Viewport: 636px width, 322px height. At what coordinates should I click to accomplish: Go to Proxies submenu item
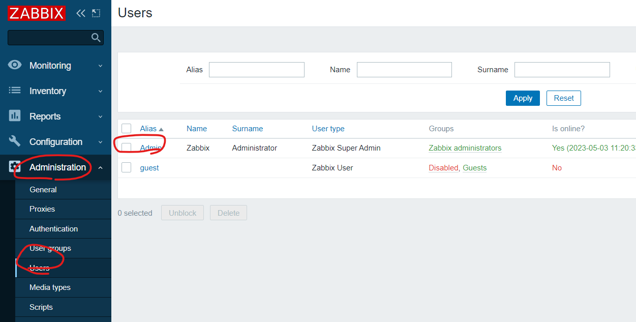[63, 209]
